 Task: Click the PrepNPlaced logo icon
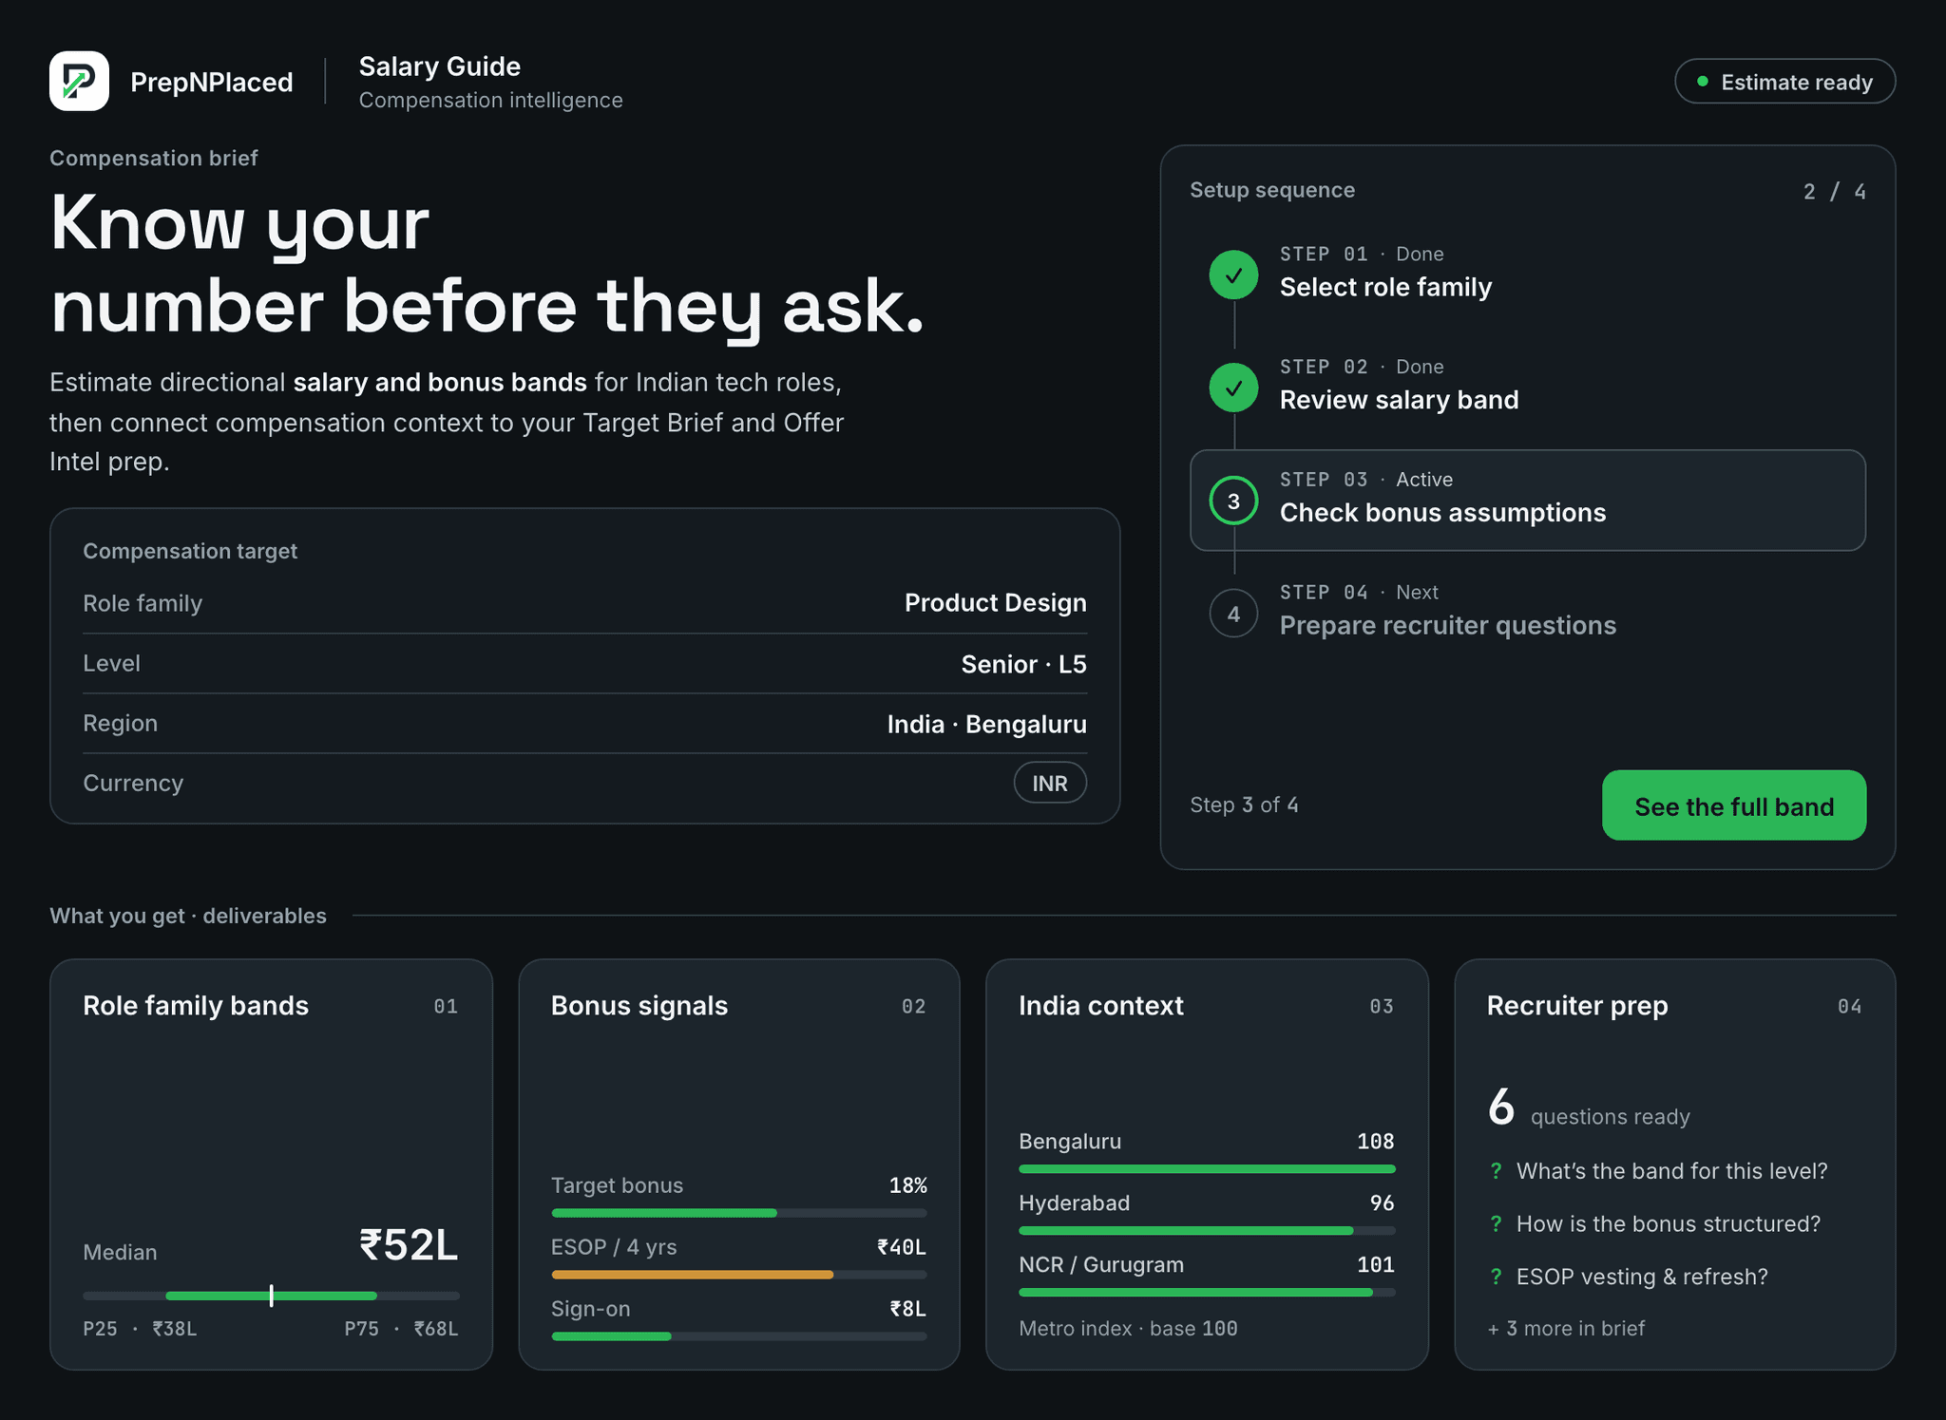79,81
